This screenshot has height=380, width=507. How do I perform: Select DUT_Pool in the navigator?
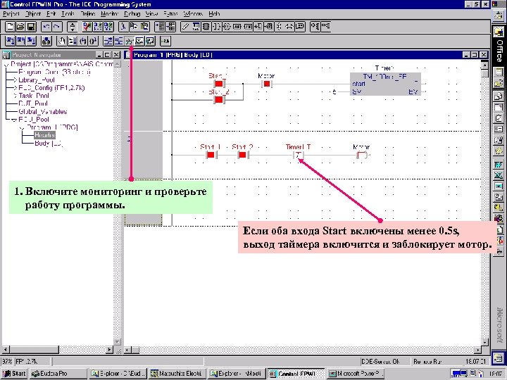pyautogui.click(x=33, y=103)
